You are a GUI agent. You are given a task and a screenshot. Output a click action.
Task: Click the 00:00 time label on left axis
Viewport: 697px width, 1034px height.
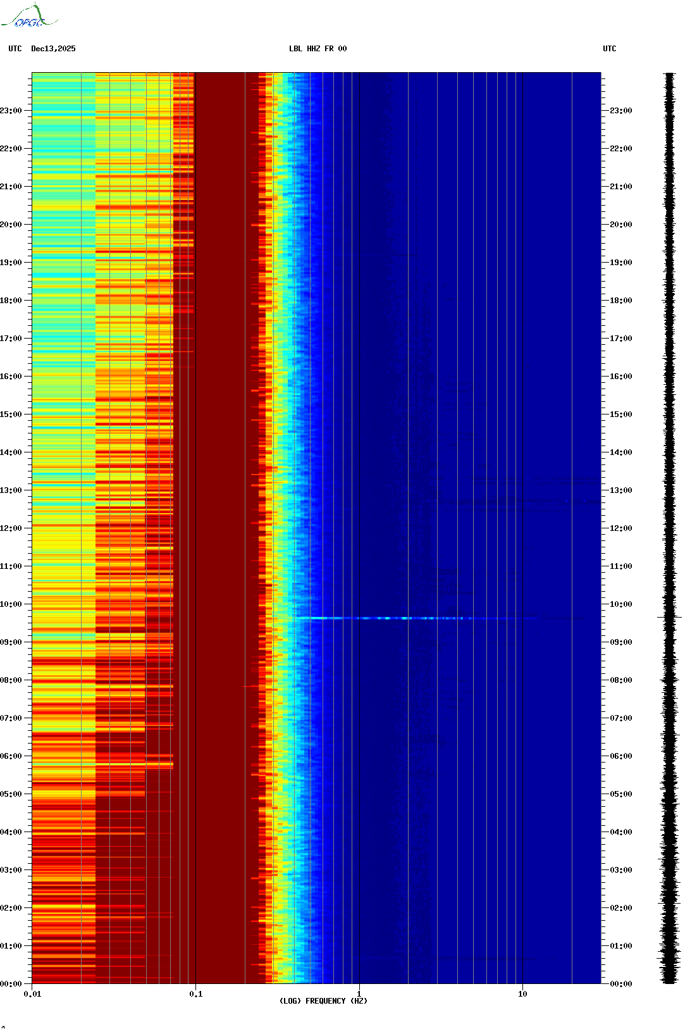tap(11, 984)
